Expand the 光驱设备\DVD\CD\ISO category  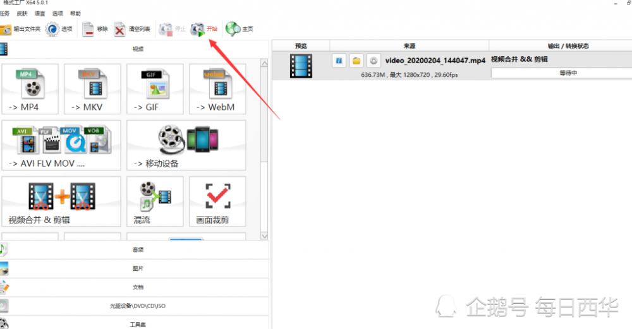tap(134, 306)
